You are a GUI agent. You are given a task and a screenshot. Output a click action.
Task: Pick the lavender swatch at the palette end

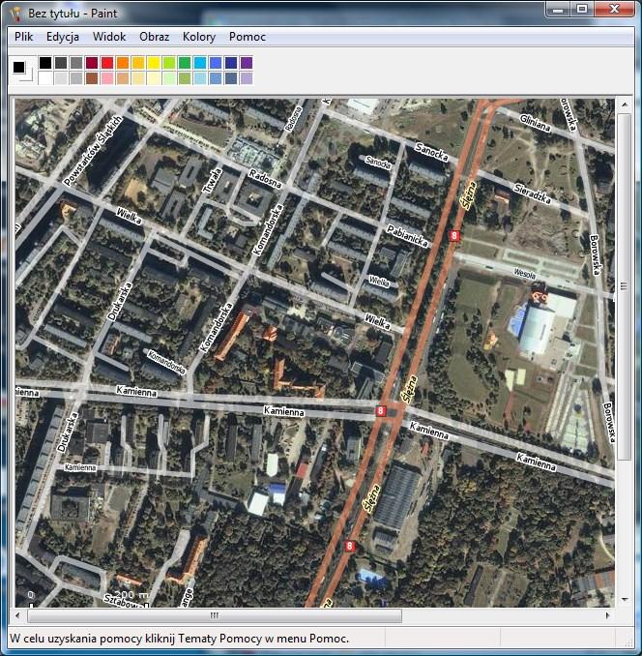tap(247, 77)
